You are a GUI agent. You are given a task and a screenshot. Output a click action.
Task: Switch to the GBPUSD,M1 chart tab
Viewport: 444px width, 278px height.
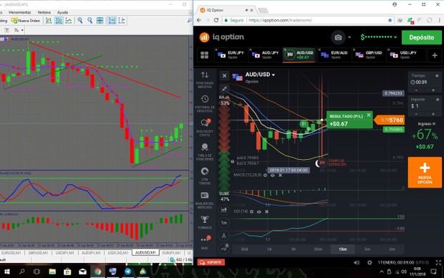click(38, 252)
